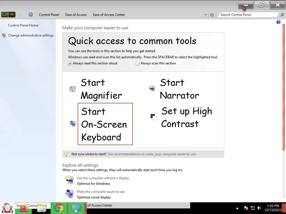This screenshot has height=214, width=286.
Task: Select Ease of Access Center breadcrumb
Action: [x=109, y=15]
